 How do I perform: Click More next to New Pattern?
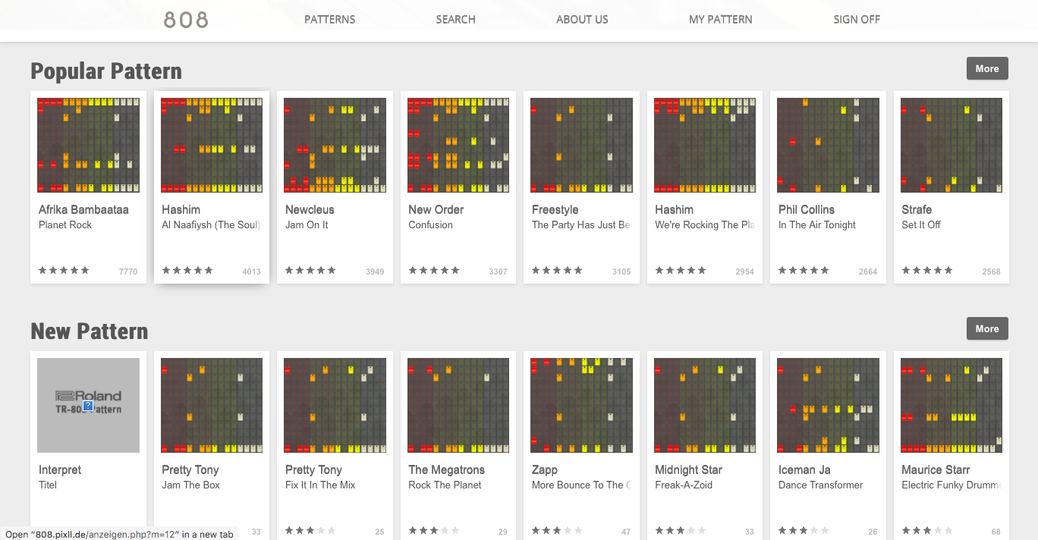click(x=986, y=328)
